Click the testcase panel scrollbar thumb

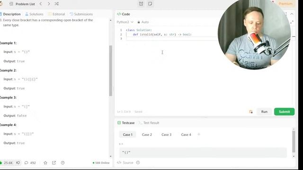(x=294, y=141)
